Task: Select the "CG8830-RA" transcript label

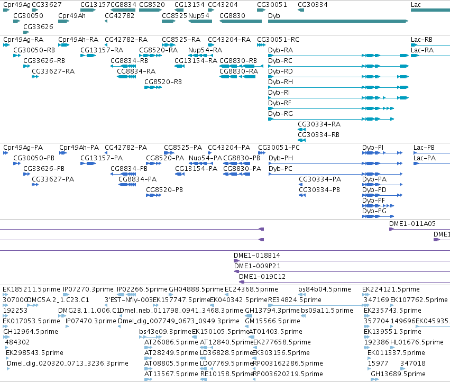Action: point(239,71)
